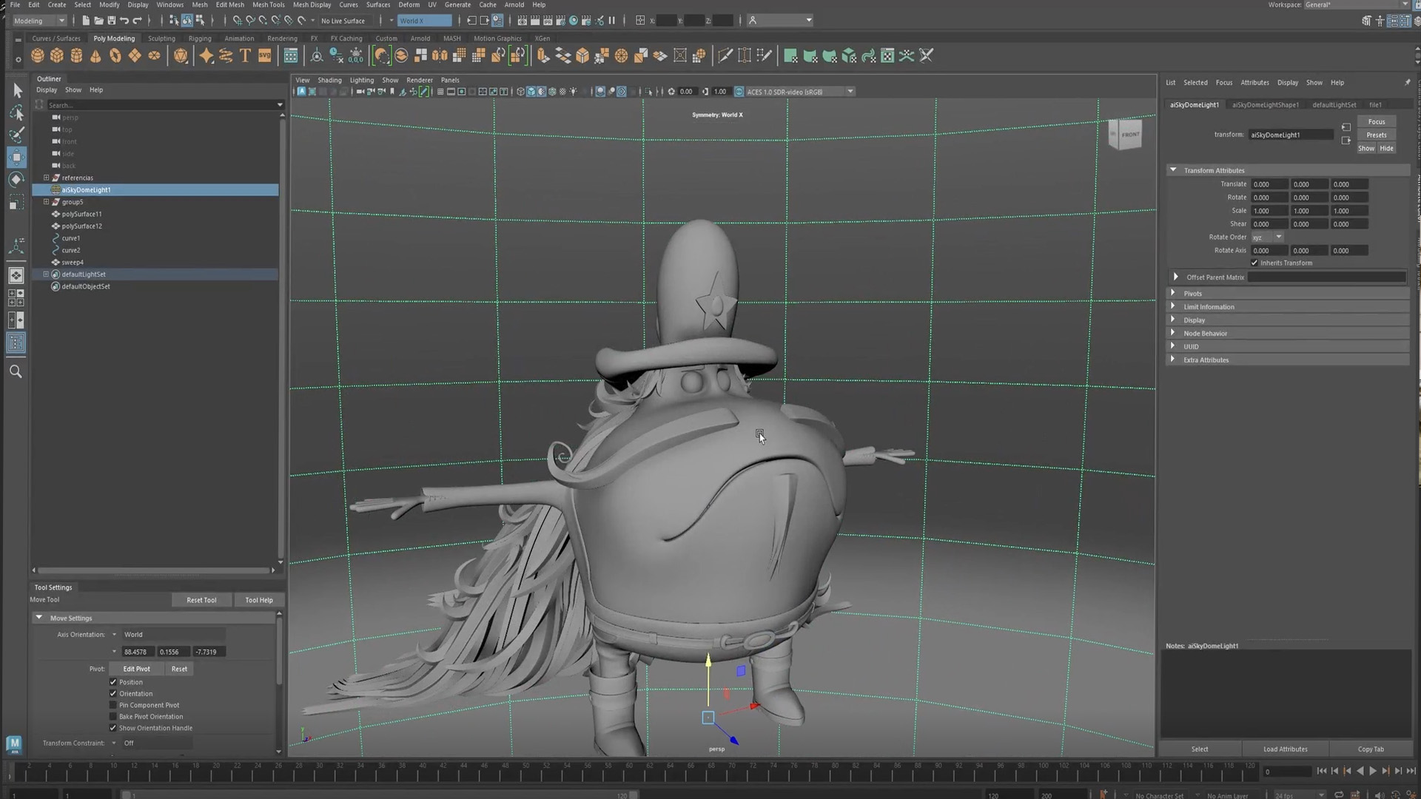
Task: Expand the referencias group in Outliner
Action: point(47,178)
